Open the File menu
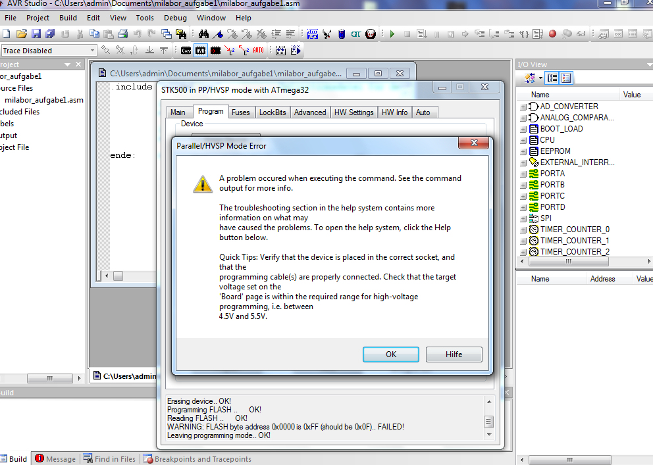The width and height of the screenshot is (653, 465). 11,18
